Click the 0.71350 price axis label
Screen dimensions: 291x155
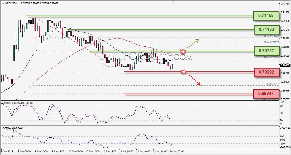285,21
